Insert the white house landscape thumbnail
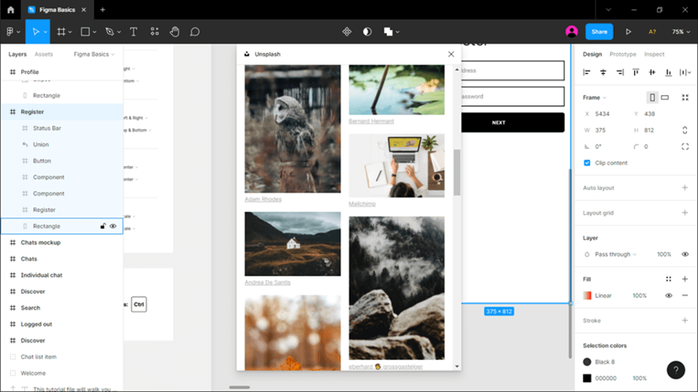This screenshot has height=392, width=698. tap(293, 244)
